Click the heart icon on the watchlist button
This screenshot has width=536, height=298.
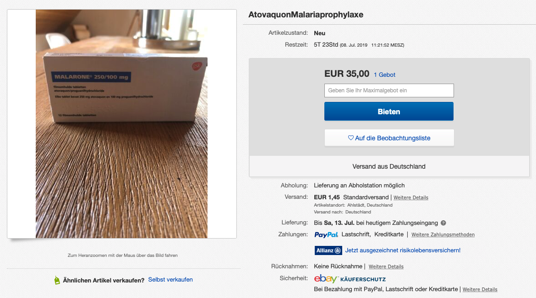coord(350,138)
